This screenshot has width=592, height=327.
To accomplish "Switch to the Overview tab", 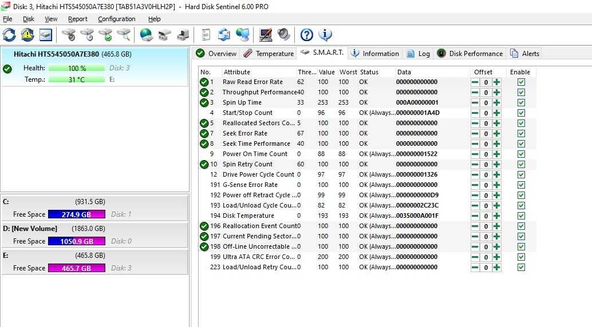I will (x=216, y=54).
